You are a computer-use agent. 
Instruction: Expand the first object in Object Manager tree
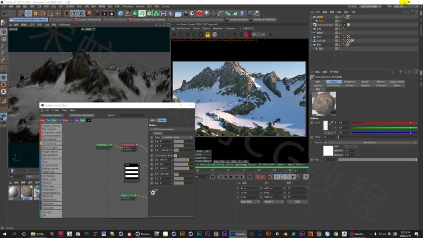(x=312, y=17)
